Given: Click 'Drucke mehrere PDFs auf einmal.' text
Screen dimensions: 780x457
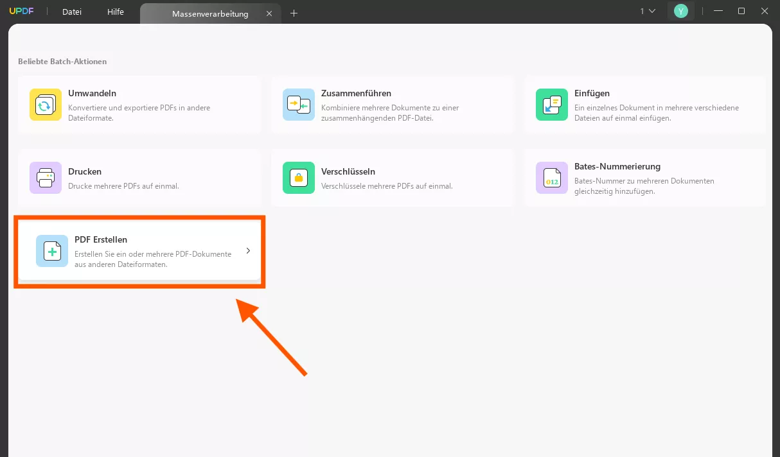Looking at the screenshot, I should click(x=123, y=186).
